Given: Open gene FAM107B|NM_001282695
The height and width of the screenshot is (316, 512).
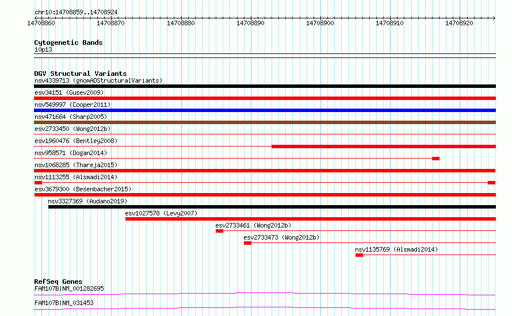Looking at the screenshot, I should [69, 288].
